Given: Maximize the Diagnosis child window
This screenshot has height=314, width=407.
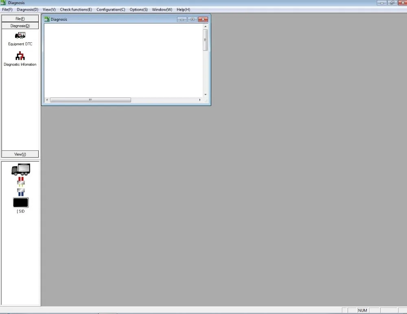Looking at the screenshot, I should (193, 19).
